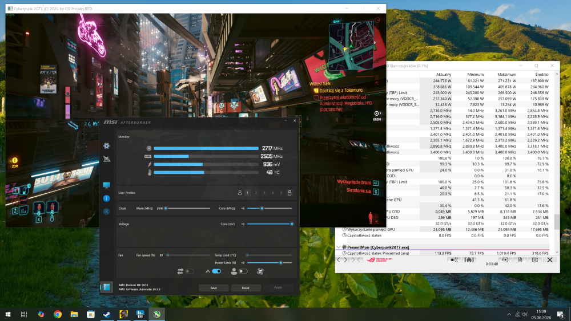Screen dimensions: 571x321
Task: Open HWiNFO sensor settings gear icon
Action: (534, 259)
